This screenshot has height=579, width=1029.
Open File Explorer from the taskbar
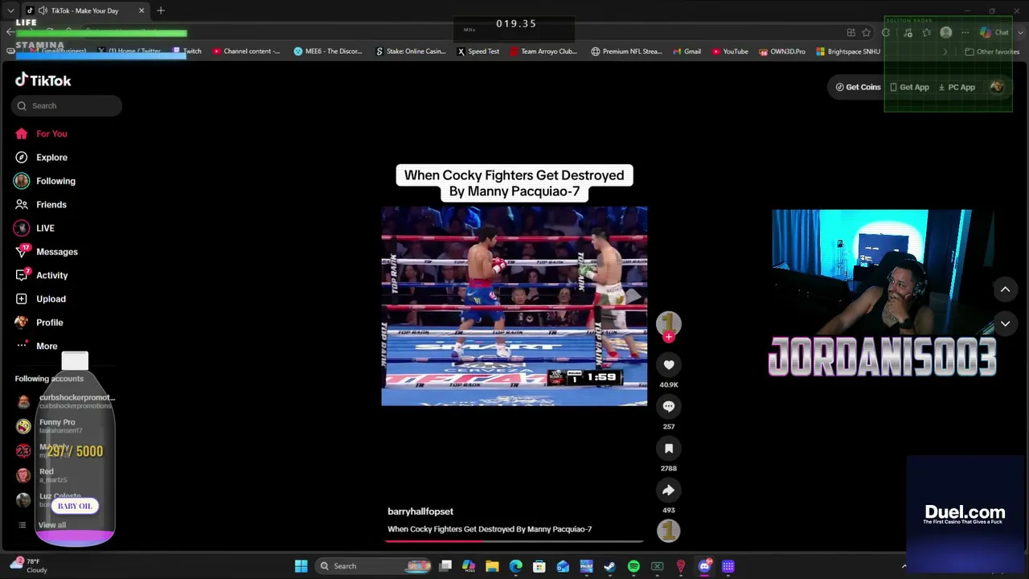coord(492,566)
